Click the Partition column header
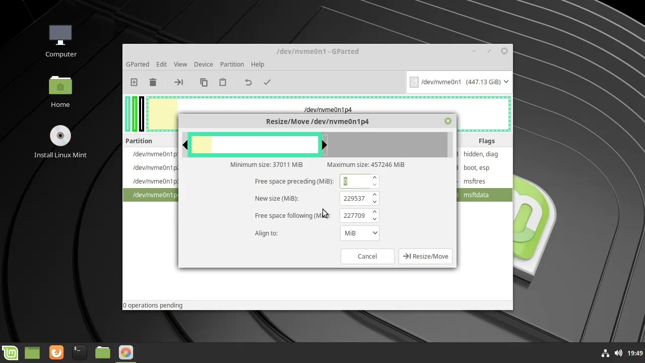The width and height of the screenshot is (645, 363). pyautogui.click(x=139, y=141)
